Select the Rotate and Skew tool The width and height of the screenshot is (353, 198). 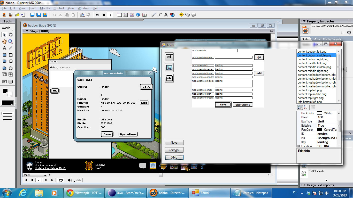pos(11,35)
